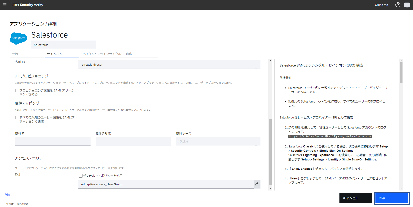Screen dimensions: 413x207
Task: Click help panel scroll down arrow
Action: click(401, 188)
